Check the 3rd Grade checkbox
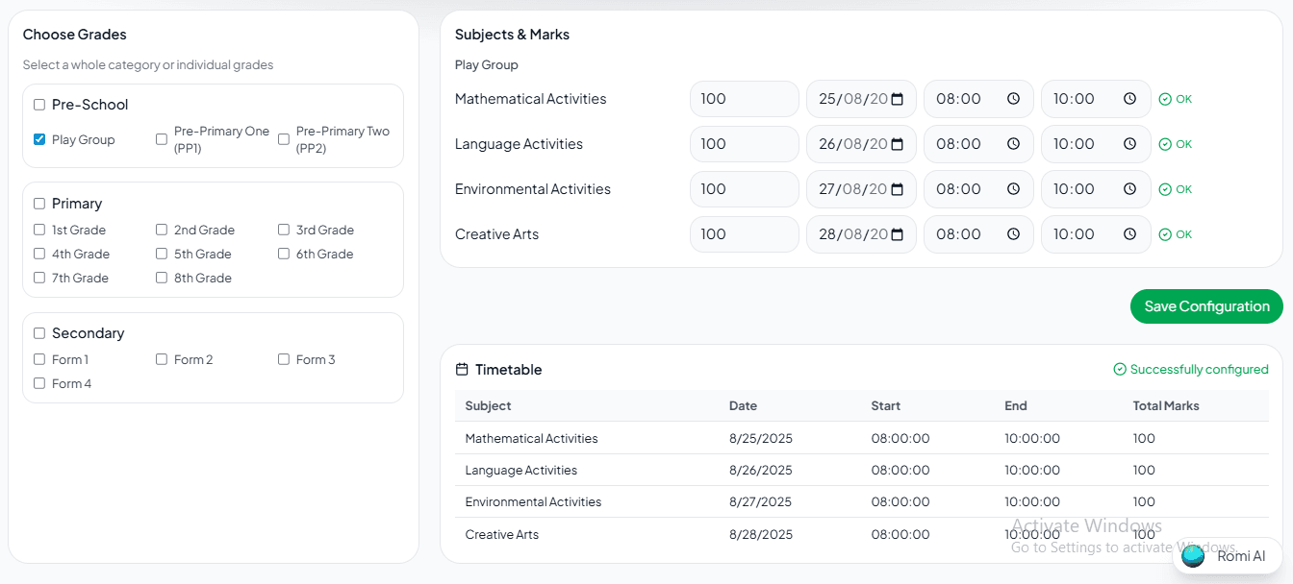 [x=284, y=230]
